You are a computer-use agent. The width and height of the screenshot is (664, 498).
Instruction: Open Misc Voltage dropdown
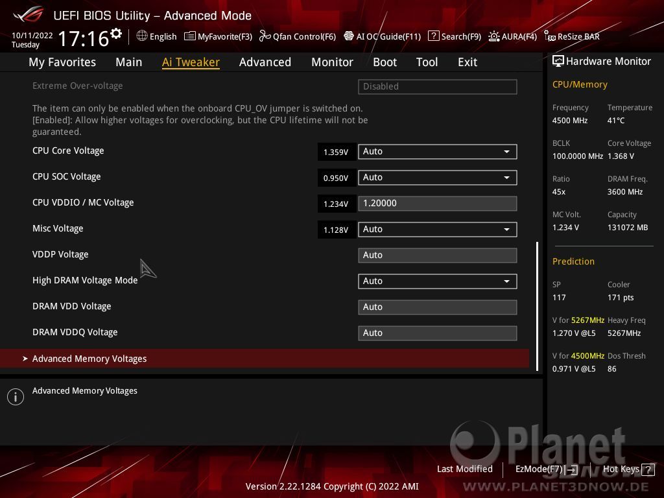tap(438, 230)
